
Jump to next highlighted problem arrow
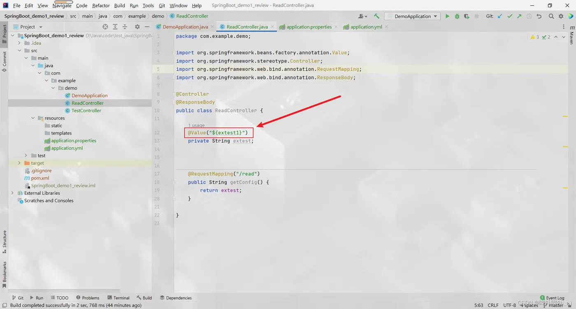click(564, 37)
